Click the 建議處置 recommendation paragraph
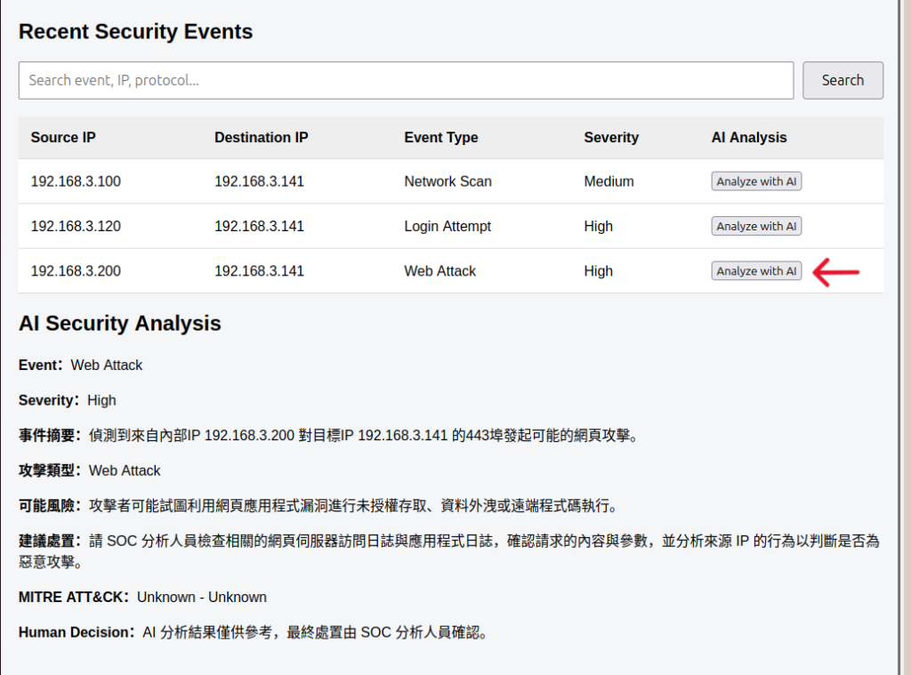911x675 pixels. (x=449, y=551)
